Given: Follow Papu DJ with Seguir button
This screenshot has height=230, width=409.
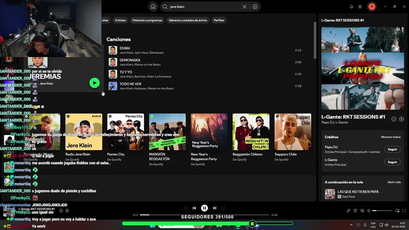Looking at the screenshot, I should coord(392,149).
